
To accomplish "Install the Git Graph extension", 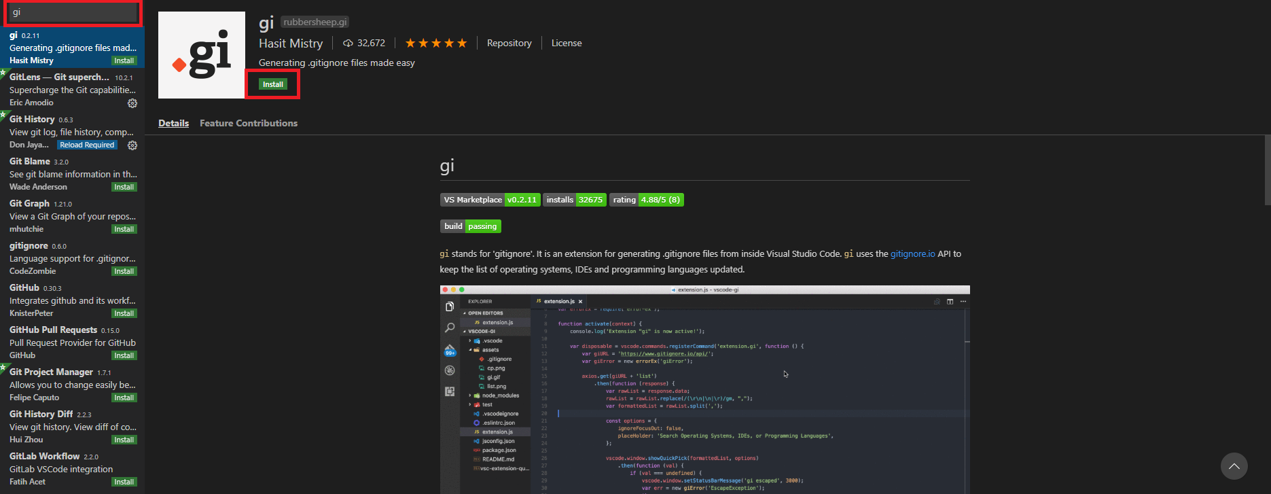I will 124,229.
